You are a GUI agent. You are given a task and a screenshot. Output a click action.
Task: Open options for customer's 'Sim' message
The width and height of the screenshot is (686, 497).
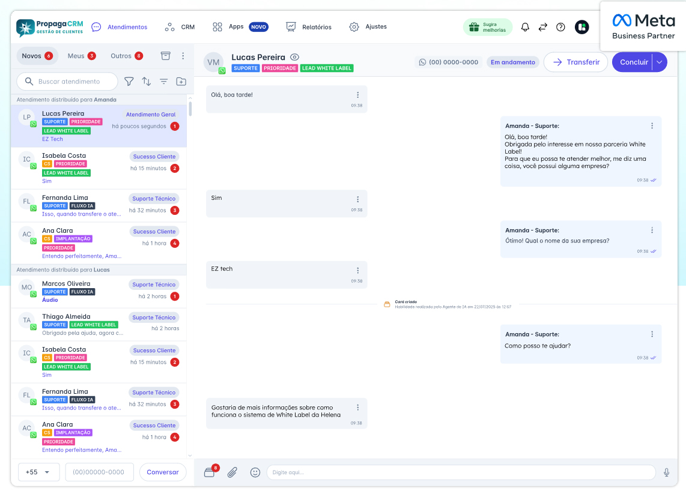[x=357, y=199]
